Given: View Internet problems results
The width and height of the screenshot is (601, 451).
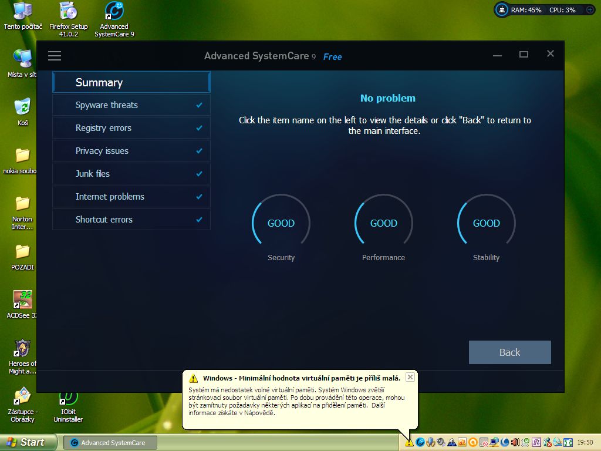Looking at the screenshot, I should [x=131, y=197].
